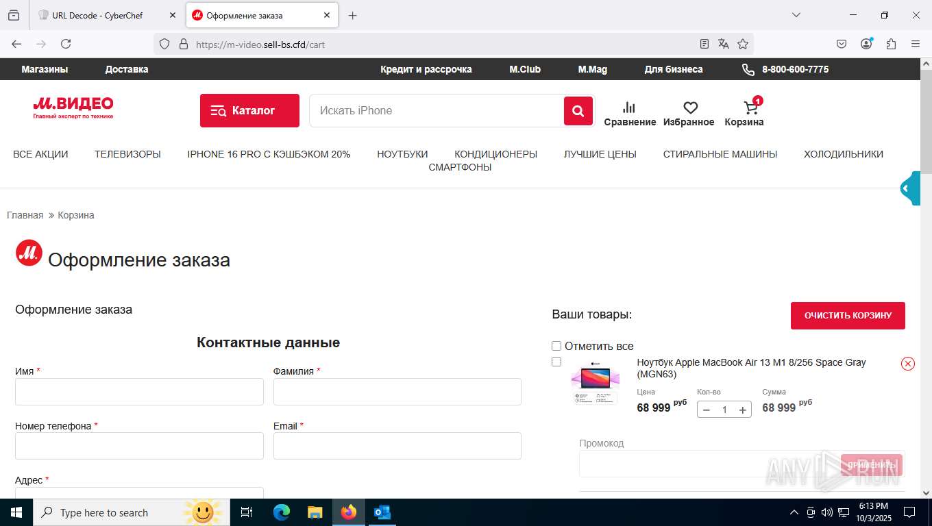Bookmark this page with star
The image size is (932, 526).
[743, 44]
